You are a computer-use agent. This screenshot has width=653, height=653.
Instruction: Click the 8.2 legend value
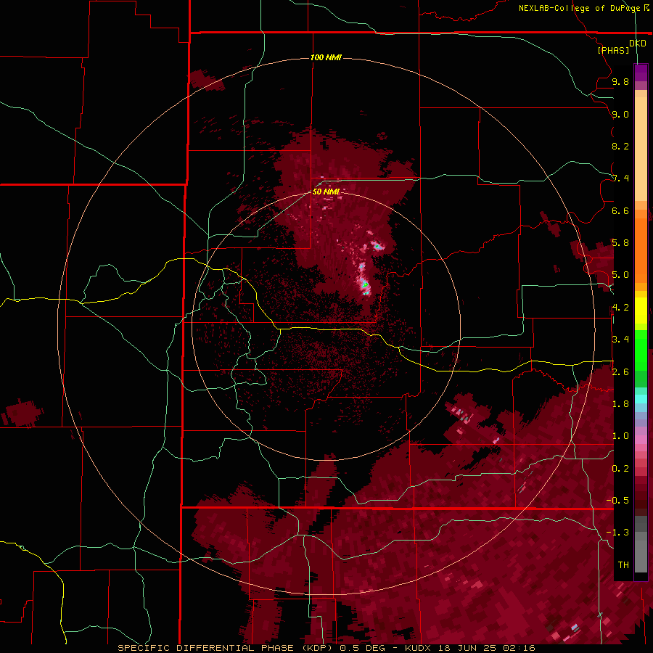tap(620, 146)
